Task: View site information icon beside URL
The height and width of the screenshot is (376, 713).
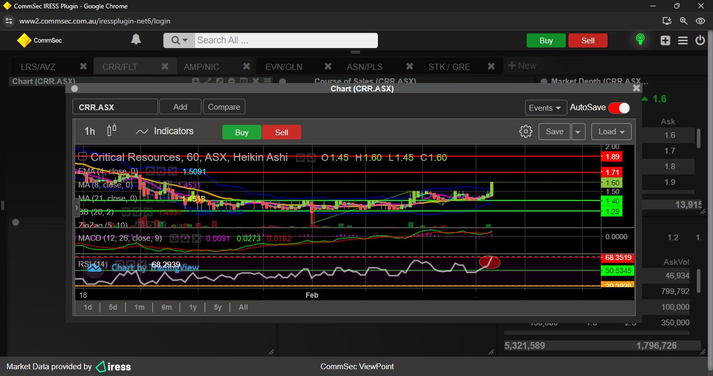Action: [8, 21]
